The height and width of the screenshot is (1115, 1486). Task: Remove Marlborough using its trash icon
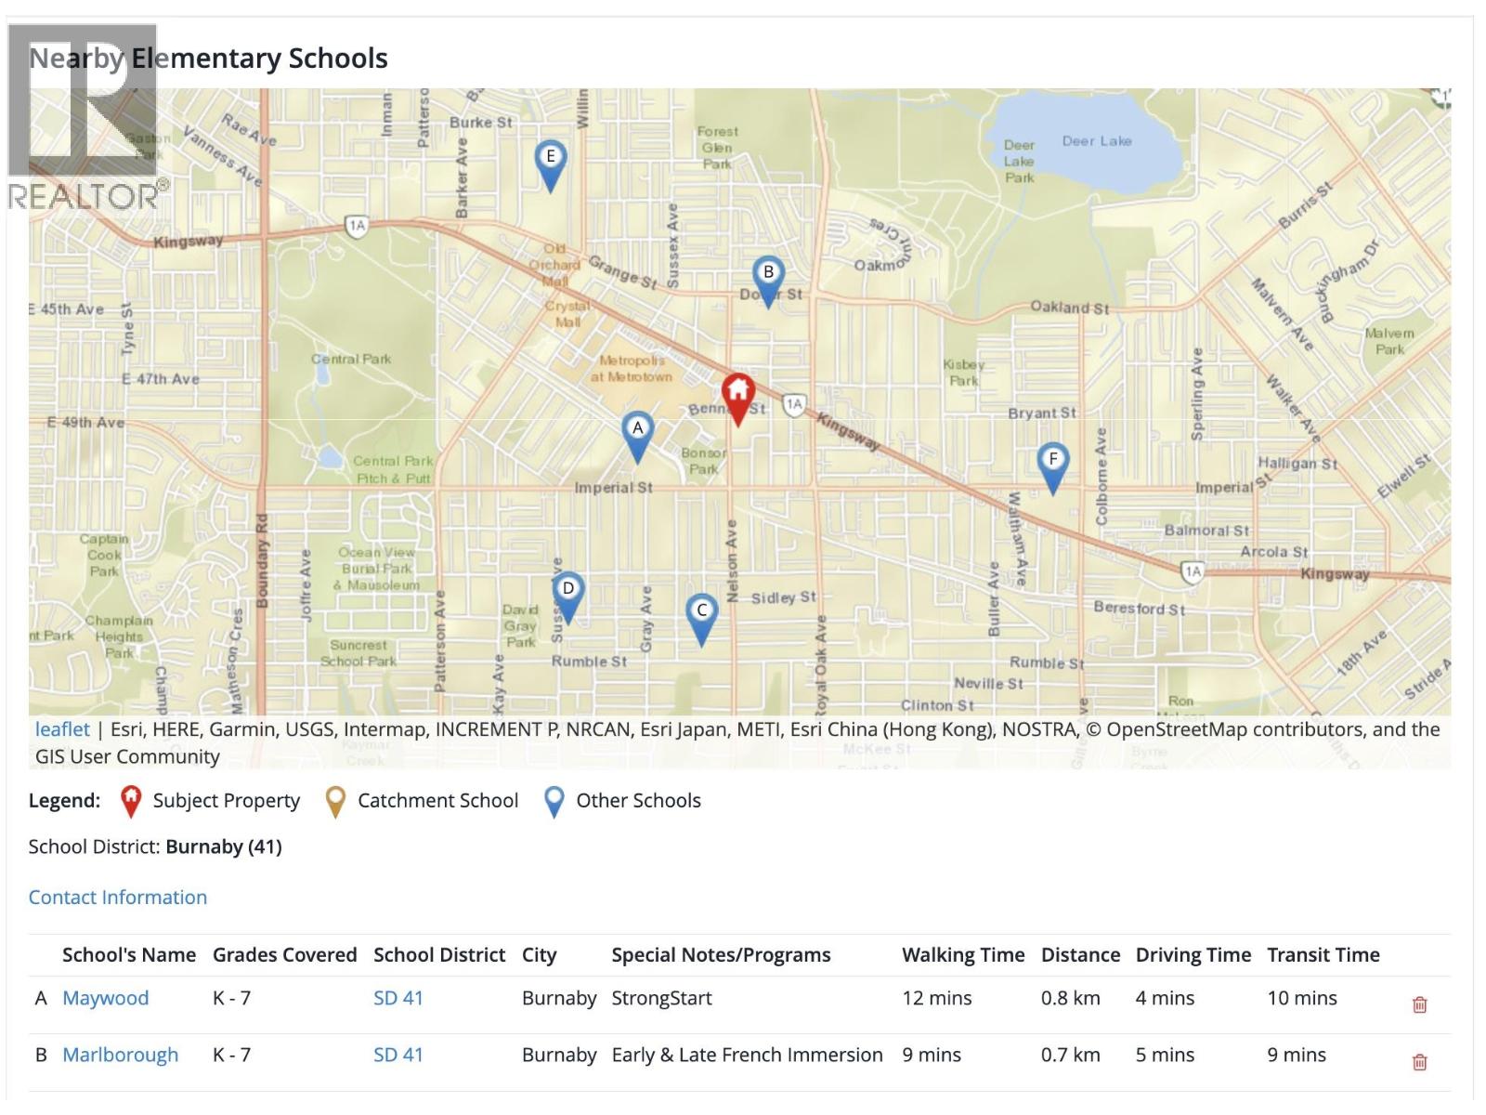[1419, 1062]
